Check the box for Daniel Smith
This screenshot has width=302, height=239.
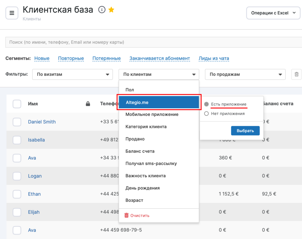[x=17, y=122]
